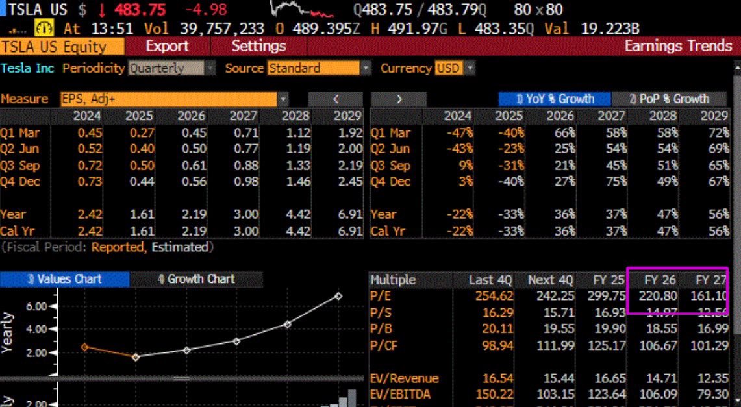Click the red down-arrow price indicator
Image resolution: width=741 pixels, height=407 pixels.
[103, 10]
